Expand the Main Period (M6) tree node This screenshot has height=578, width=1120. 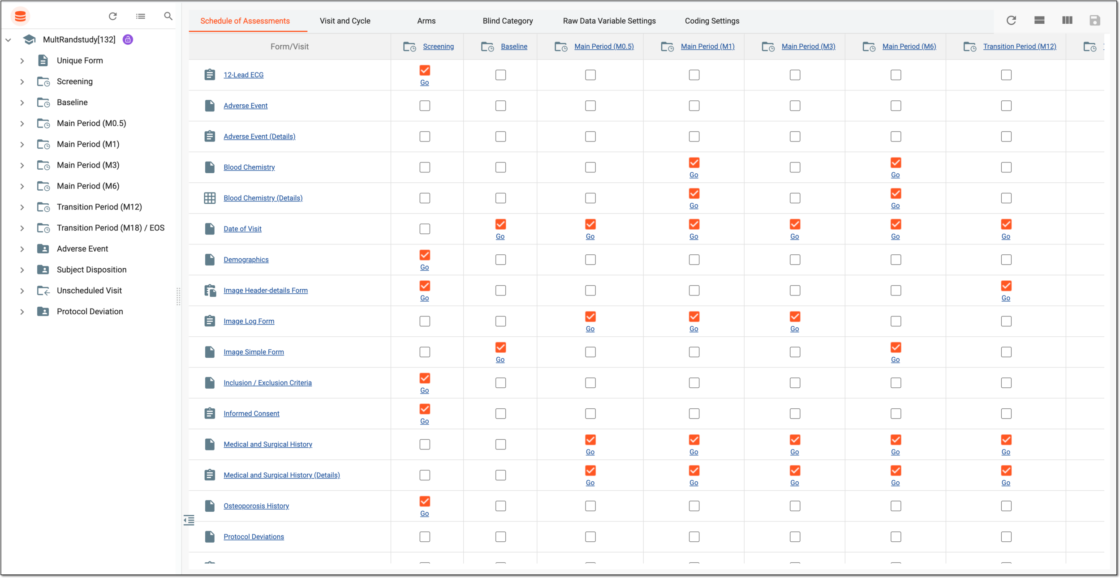22,186
